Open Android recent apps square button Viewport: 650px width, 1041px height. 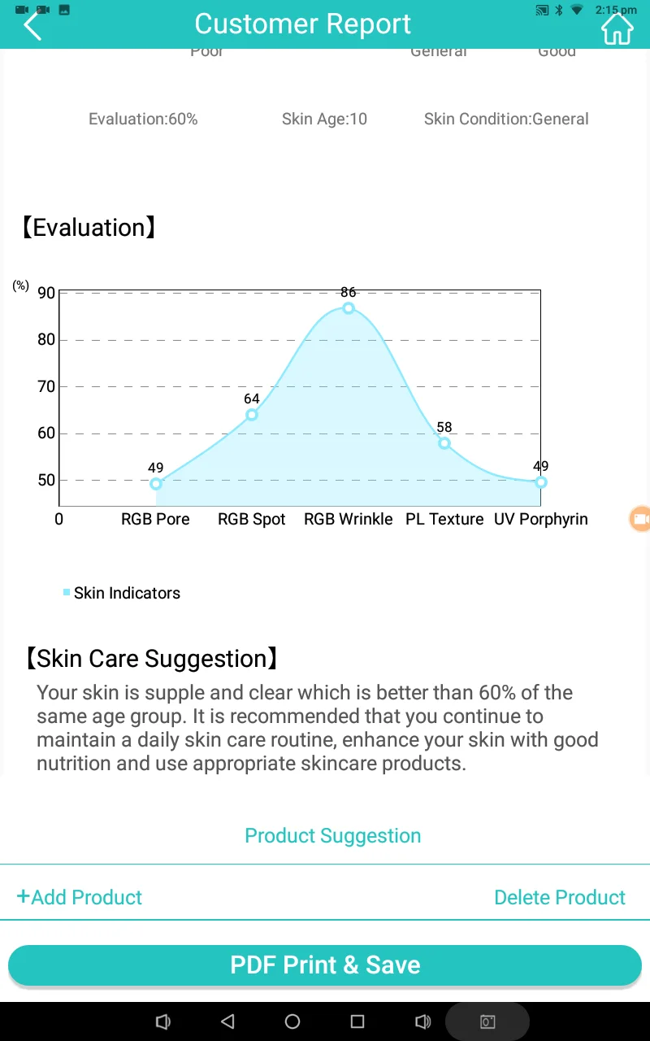point(357,1021)
